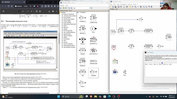The width and height of the screenshot is (177, 99).
Task: Click the lab08.pdf browser tab
Action: [x=13, y=2]
